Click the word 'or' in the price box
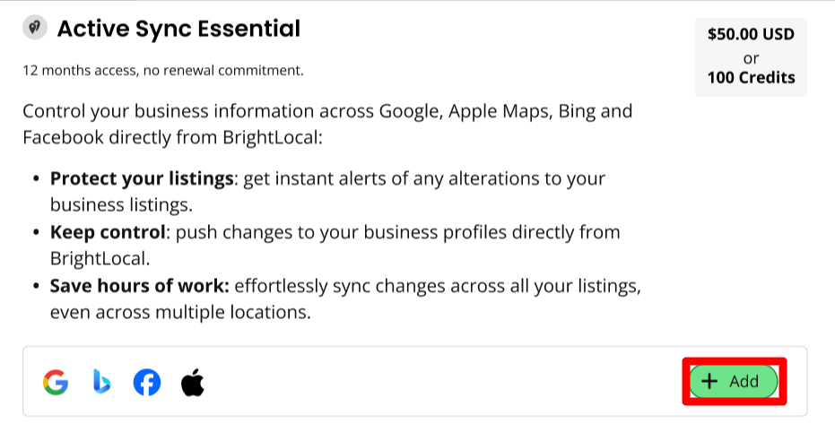 point(751,57)
